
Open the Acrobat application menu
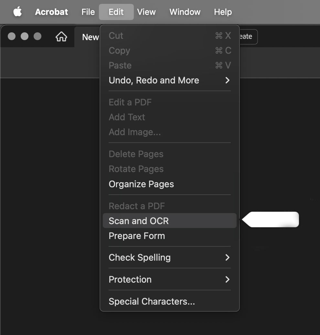pyautogui.click(x=51, y=12)
